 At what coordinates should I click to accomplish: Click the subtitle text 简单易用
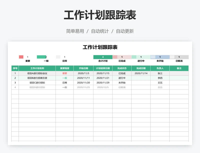coord(75,31)
